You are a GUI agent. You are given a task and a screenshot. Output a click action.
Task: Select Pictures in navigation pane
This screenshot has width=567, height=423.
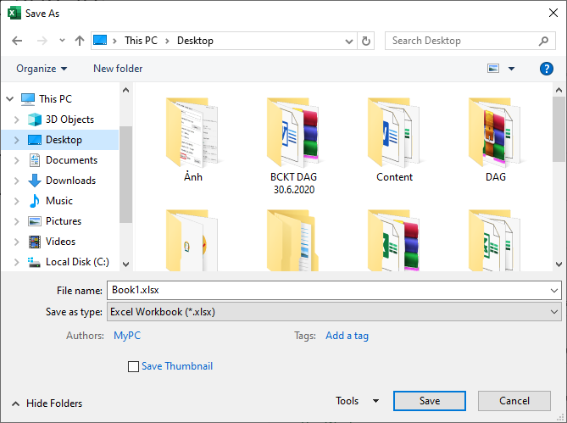coord(64,221)
